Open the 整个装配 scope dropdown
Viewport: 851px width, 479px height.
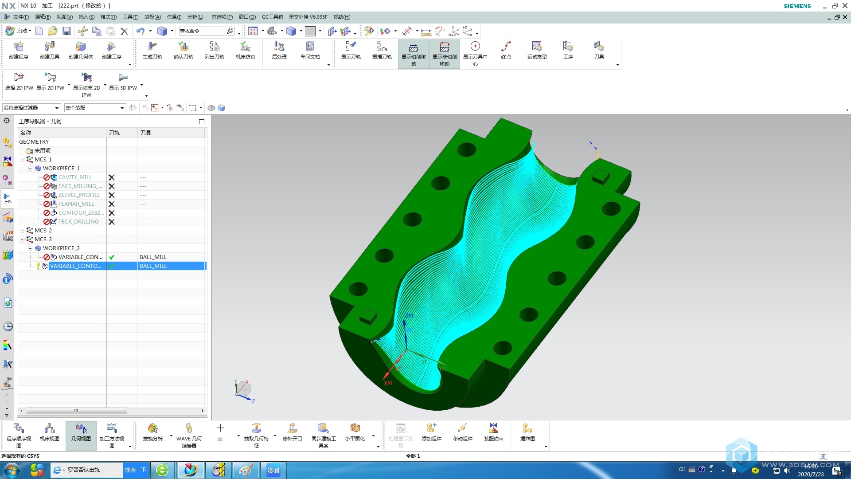(95, 108)
